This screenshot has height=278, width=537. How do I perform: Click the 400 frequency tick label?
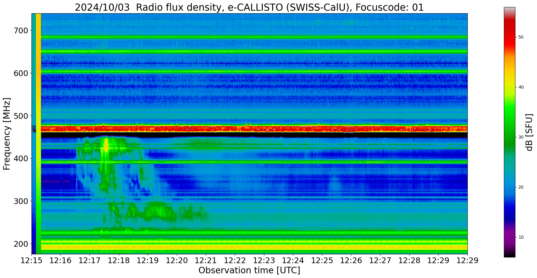21,158
